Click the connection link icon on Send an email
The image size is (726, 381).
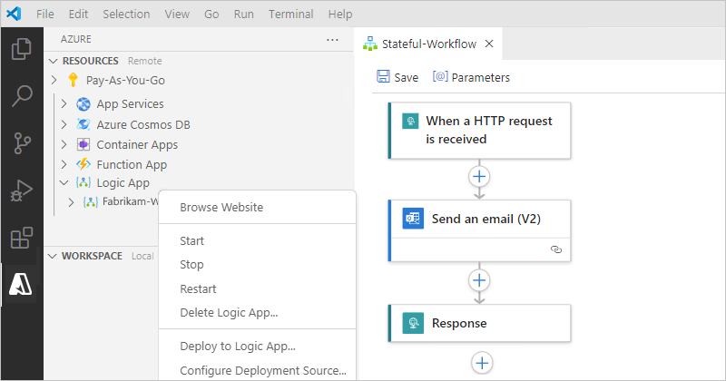point(556,249)
